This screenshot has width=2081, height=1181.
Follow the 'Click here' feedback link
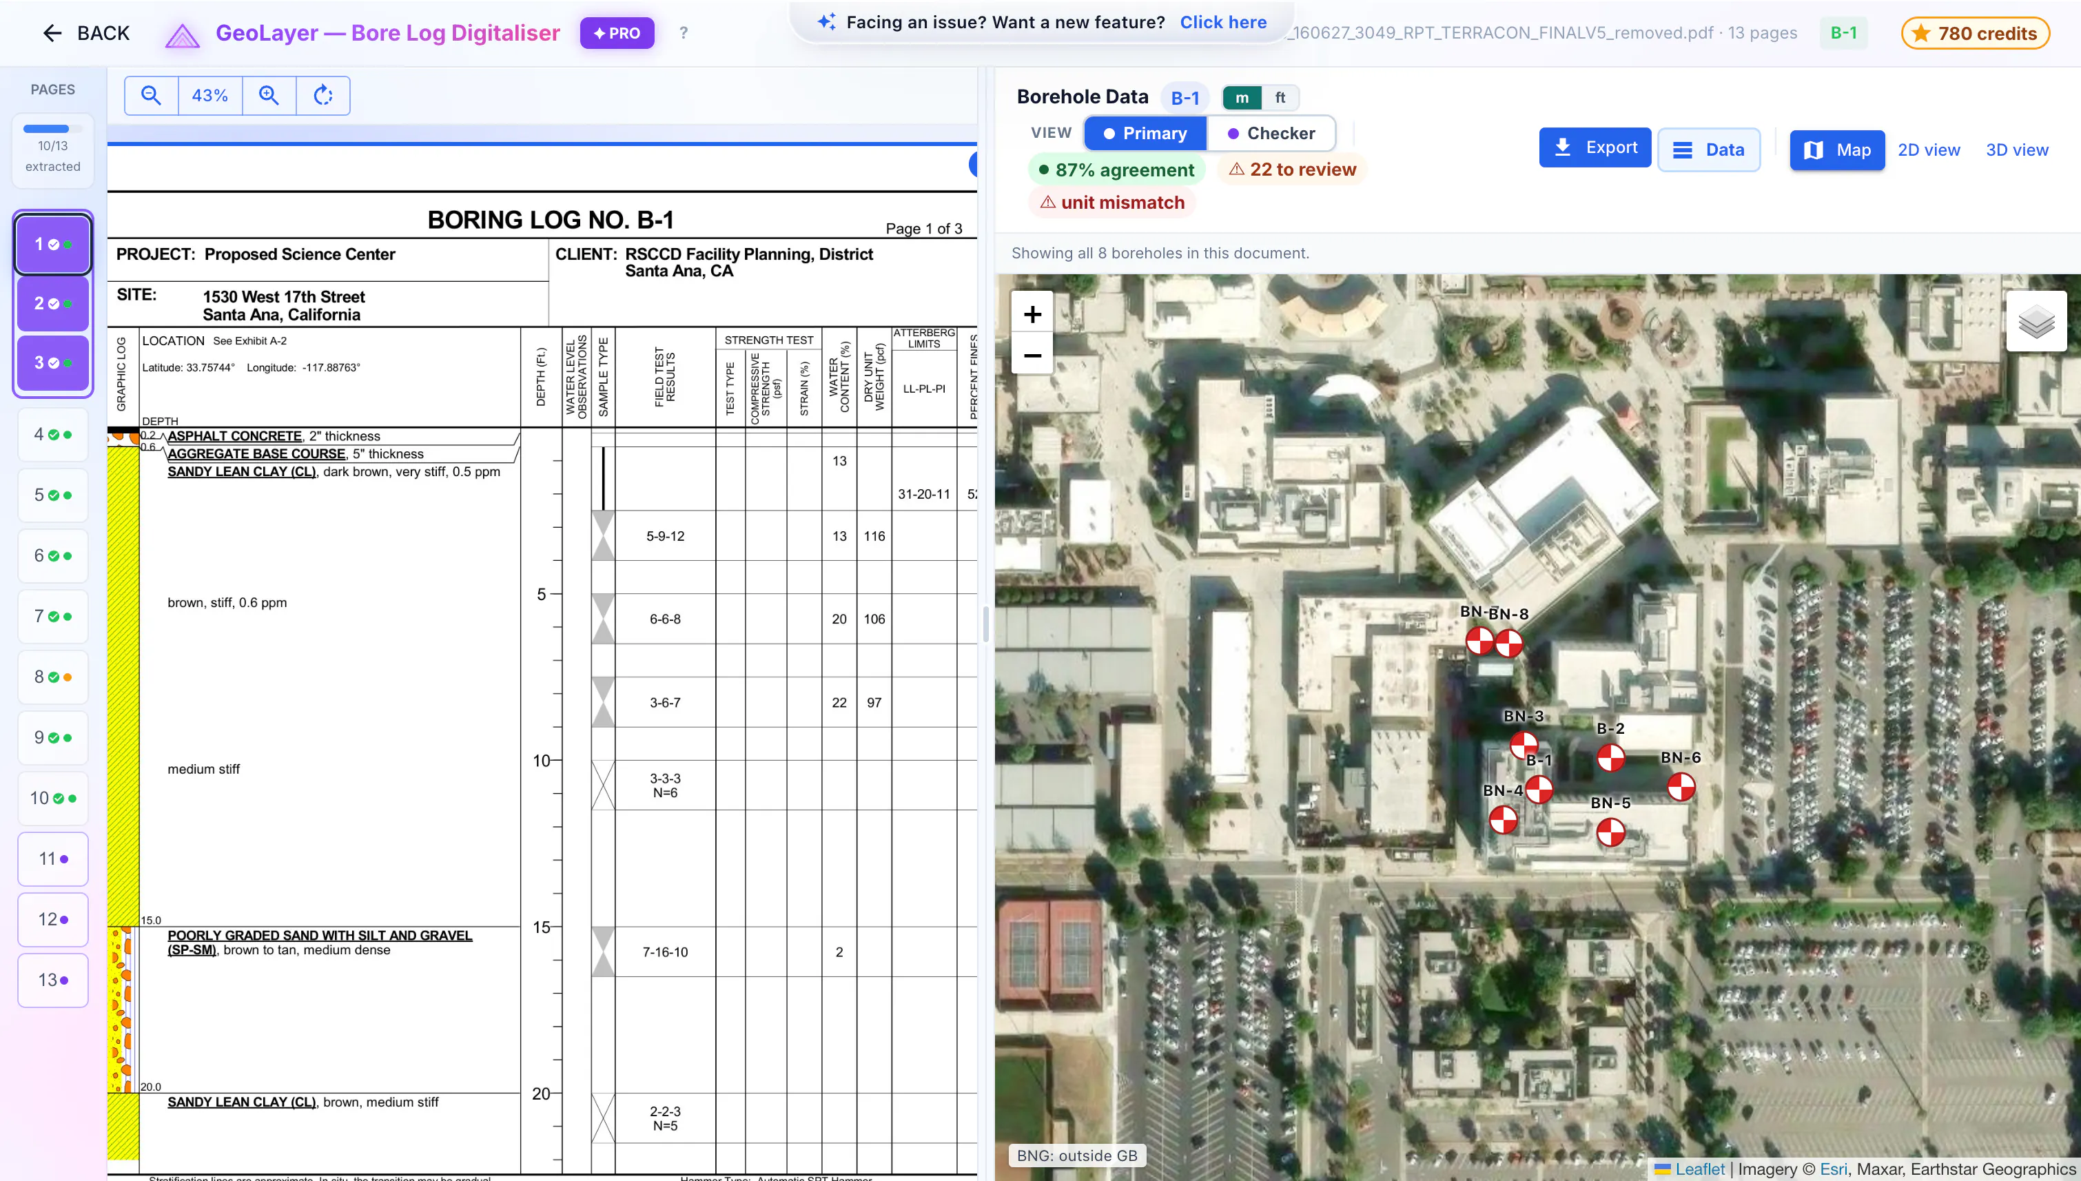click(1223, 22)
